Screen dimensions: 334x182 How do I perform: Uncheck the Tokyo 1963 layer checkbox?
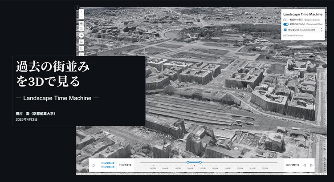click(285, 30)
